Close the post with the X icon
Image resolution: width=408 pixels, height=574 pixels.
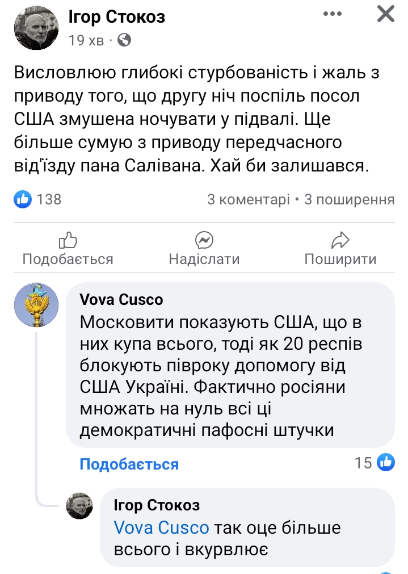(x=386, y=14)
